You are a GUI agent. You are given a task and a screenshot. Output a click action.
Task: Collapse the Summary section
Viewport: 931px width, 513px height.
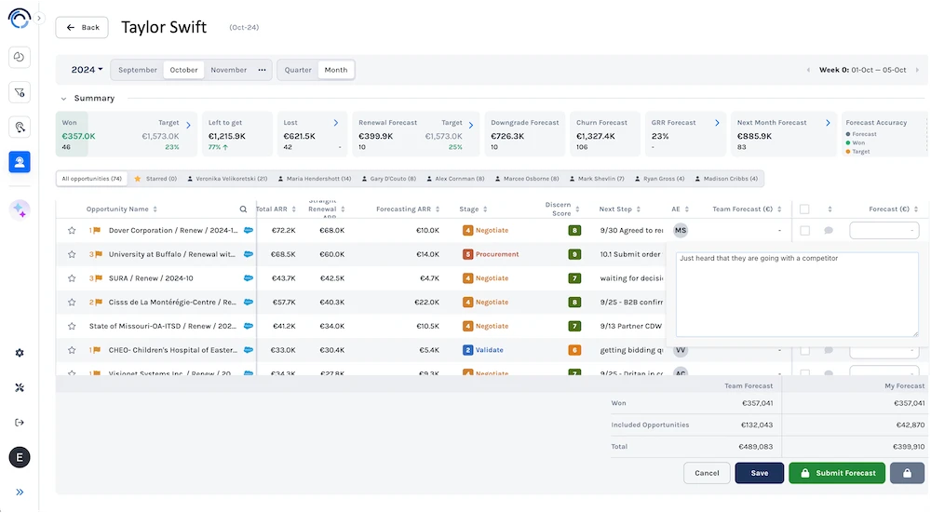(63, 99)
